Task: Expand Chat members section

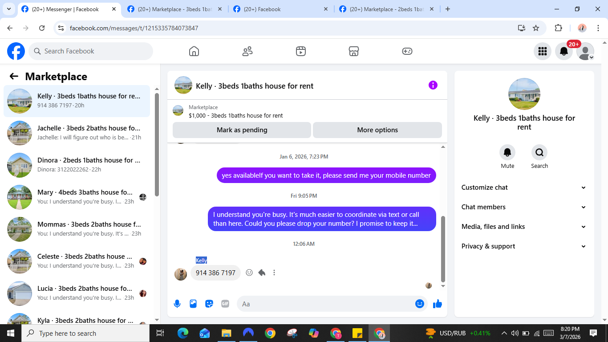Action: tap(524, 207)
